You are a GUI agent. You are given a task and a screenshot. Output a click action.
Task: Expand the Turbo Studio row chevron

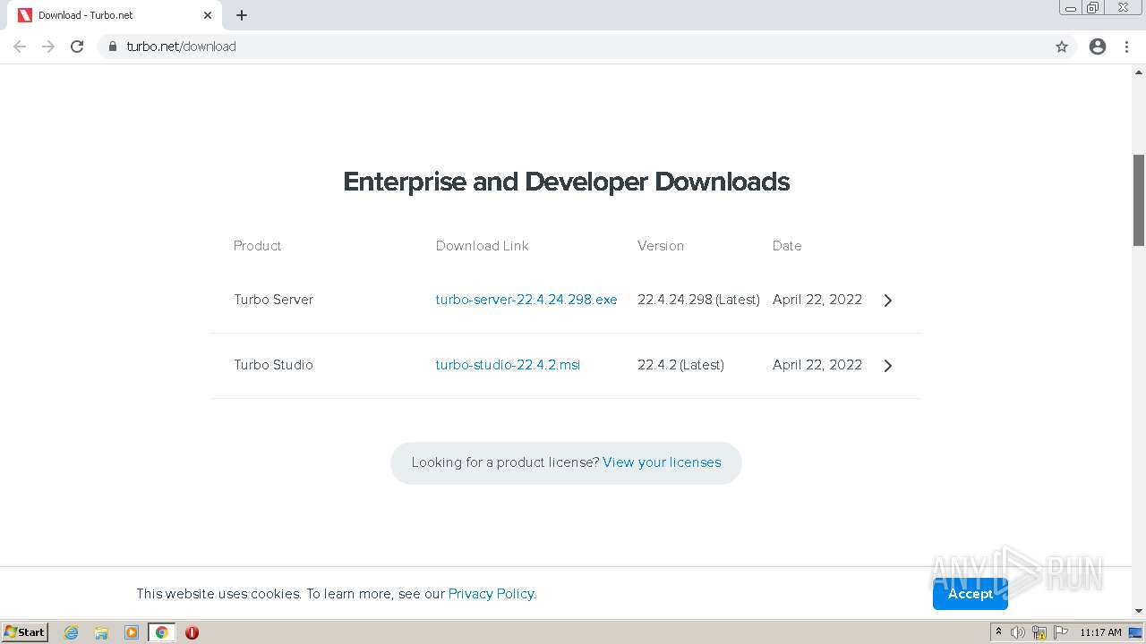(888, 366)
